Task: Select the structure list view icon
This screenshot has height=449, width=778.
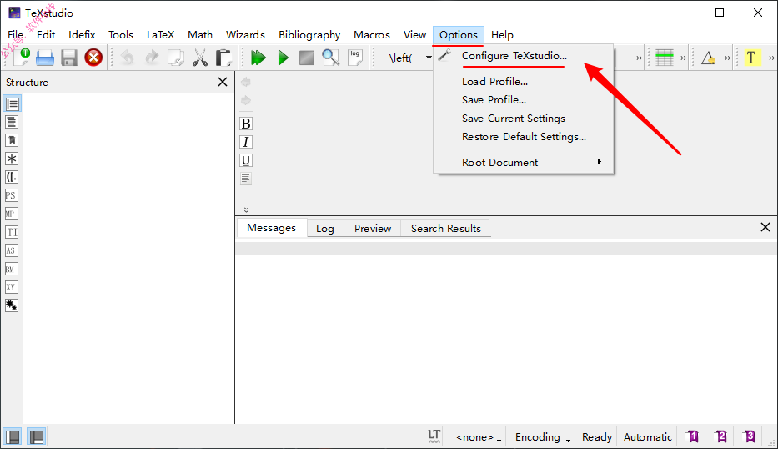Action: click(12, 103)
